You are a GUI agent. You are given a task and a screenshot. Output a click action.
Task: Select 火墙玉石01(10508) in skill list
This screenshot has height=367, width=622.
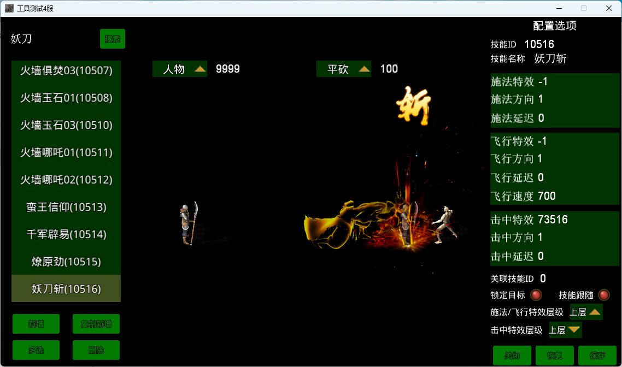point(66,98)
